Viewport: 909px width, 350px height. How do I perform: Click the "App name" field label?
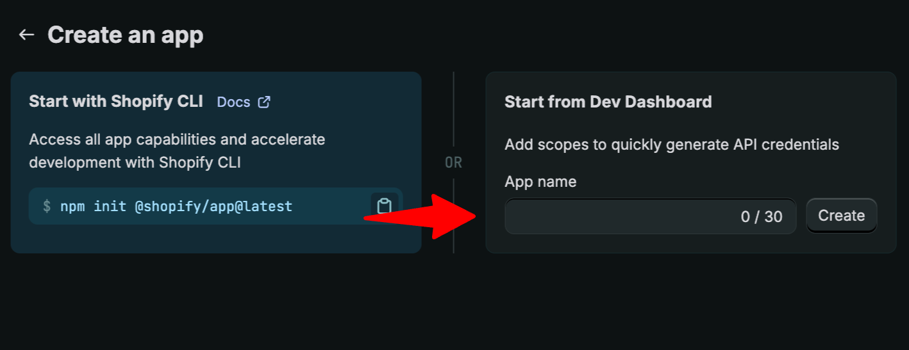tap(540, 182)
